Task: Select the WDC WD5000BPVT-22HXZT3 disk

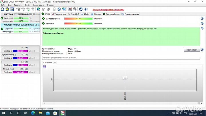Action: pos(20,28)
